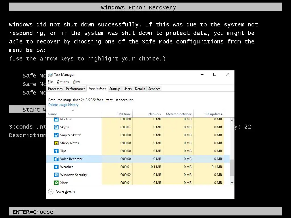Maximize the Task Manager window
The image size is (291, 218).
coord(215,75)
